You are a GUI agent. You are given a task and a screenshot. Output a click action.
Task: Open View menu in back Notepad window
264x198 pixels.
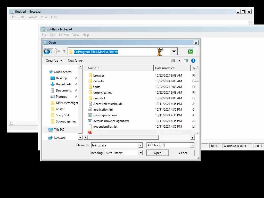44,17
